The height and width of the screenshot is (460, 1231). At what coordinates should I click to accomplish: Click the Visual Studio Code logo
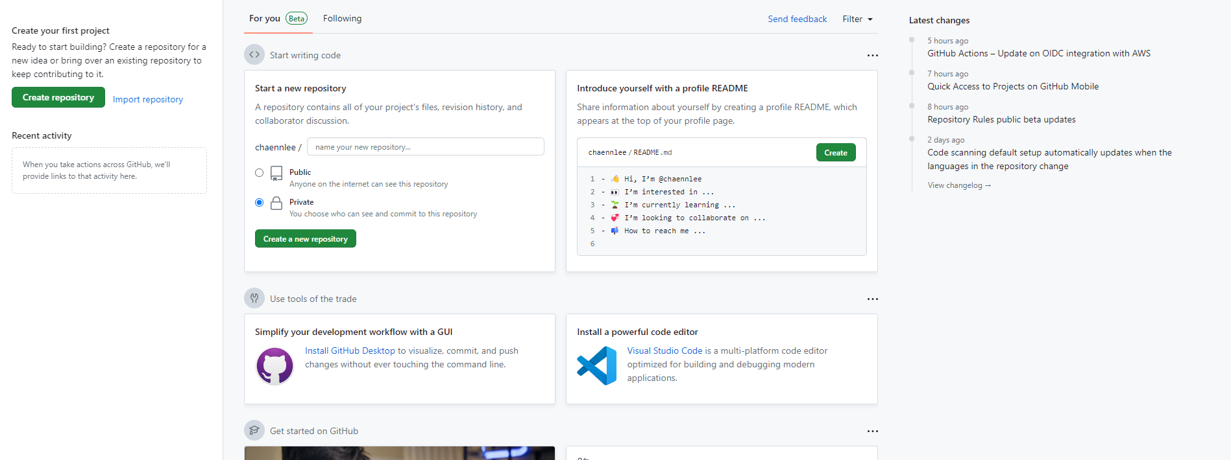pos(597,365)
